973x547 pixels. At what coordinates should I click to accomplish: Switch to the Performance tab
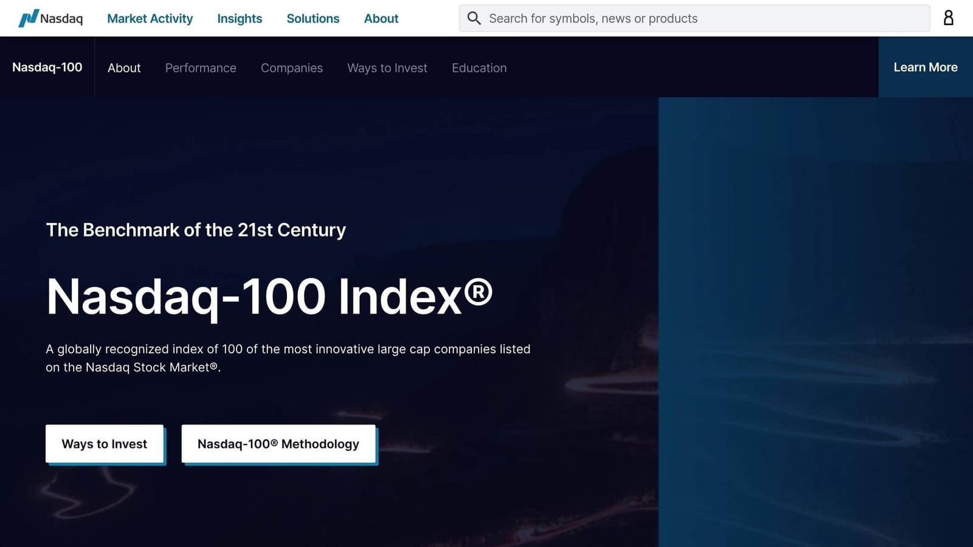(201, 68)
